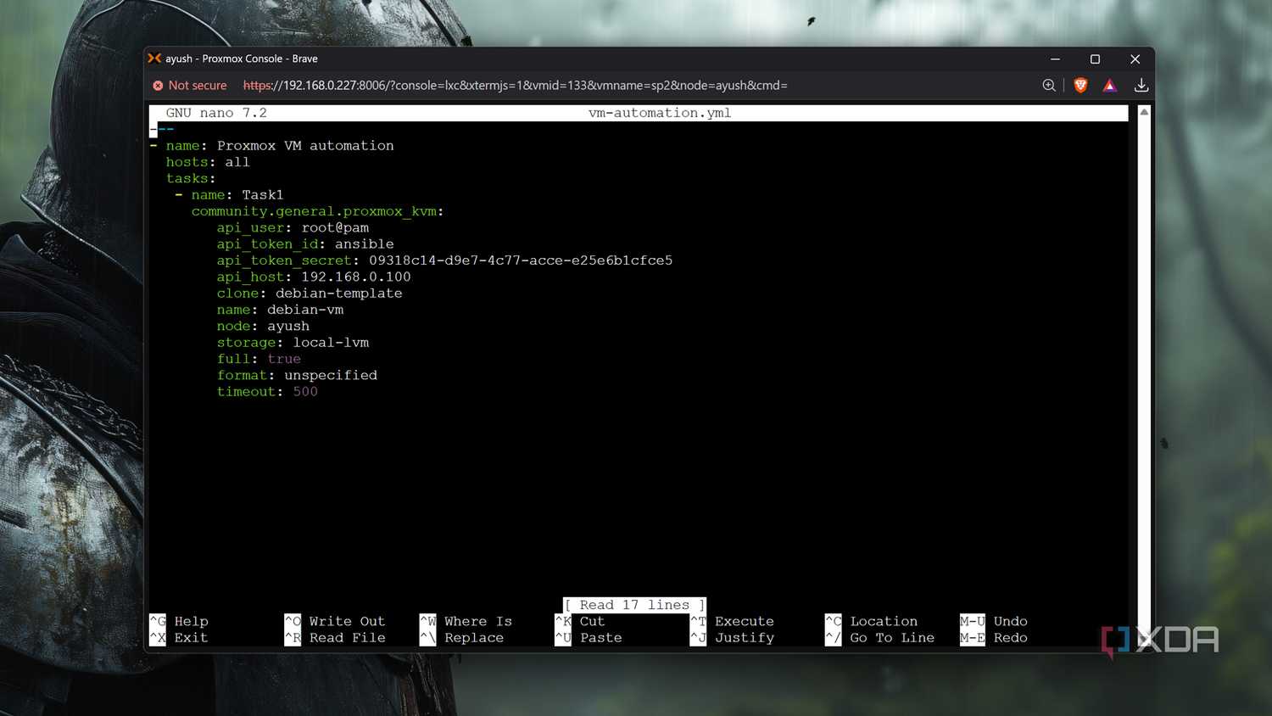The image size is (1272, 716).
Task: Click the vm-automation.yml filename in nano header
Action: click(660, 113)
